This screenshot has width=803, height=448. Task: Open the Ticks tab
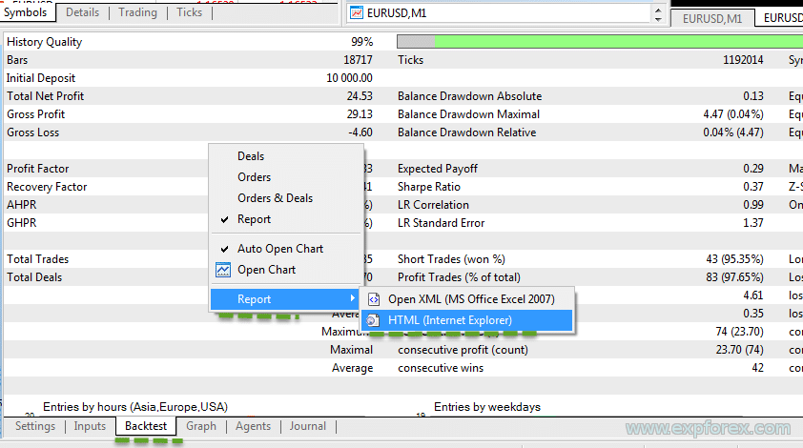[x=190, y=12]
